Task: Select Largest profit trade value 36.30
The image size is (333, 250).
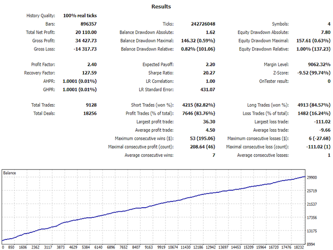Action: pyautogui.click(x=209, y=122)
